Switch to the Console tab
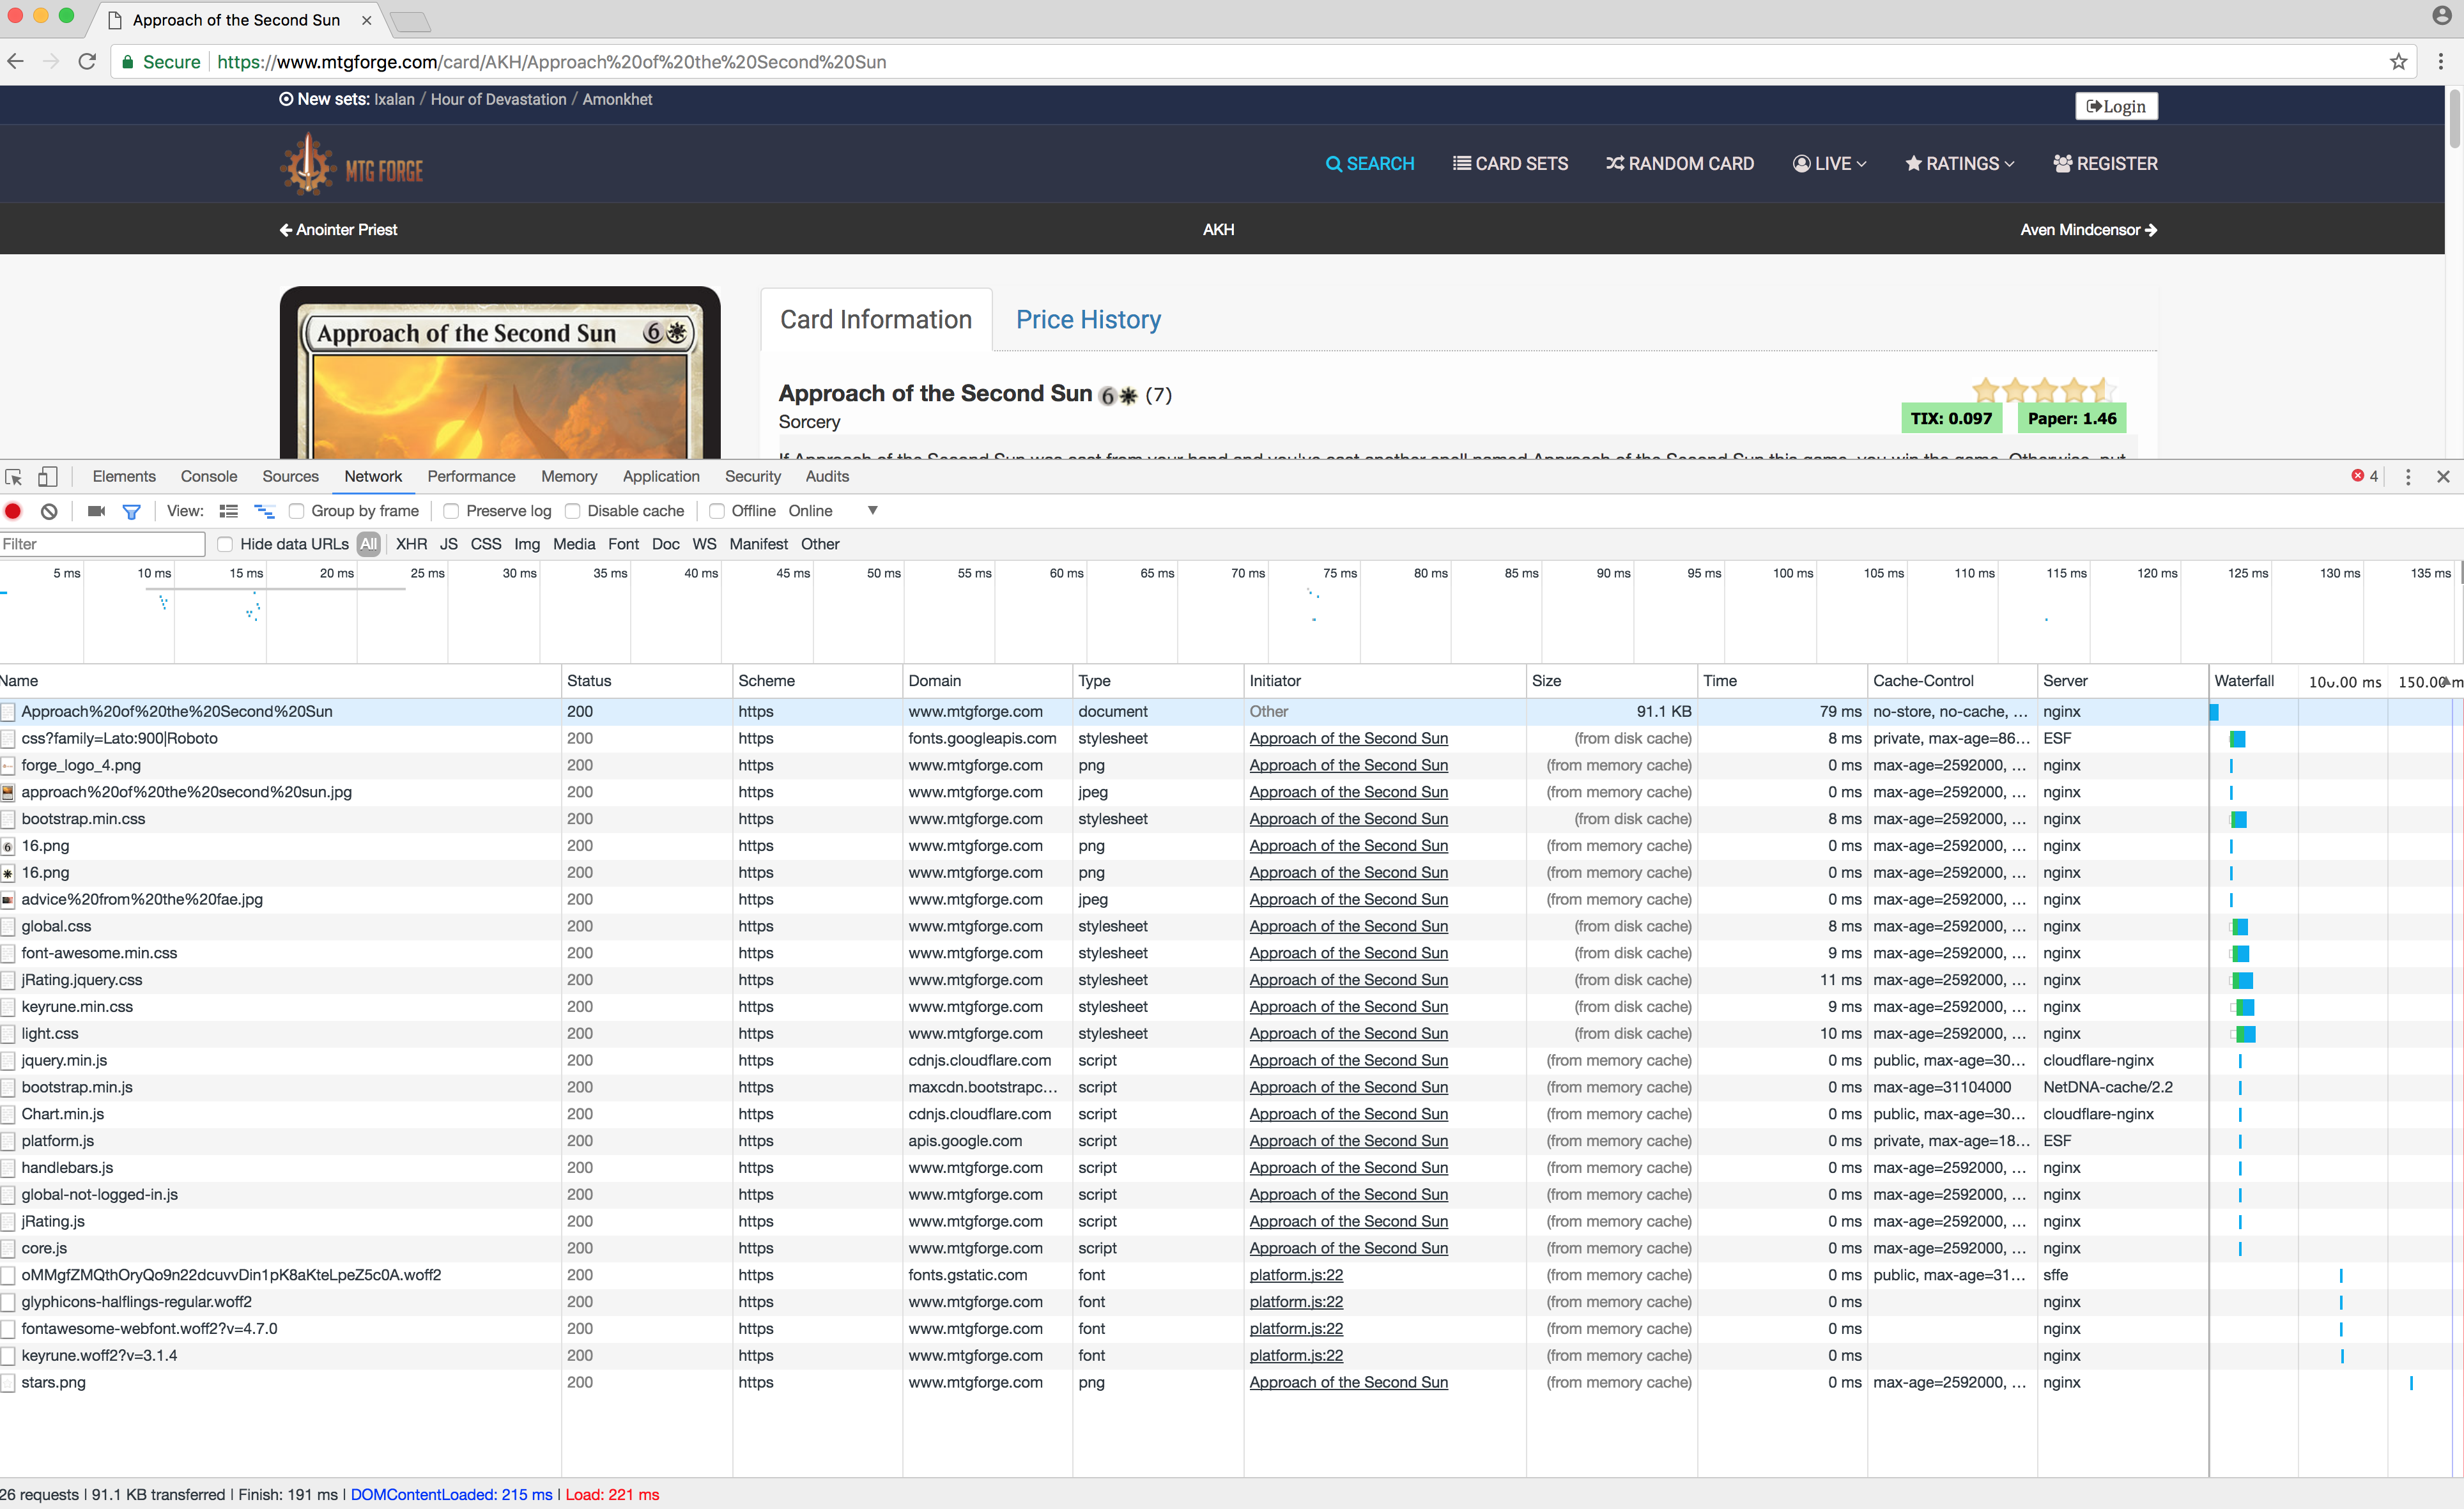2464x1509 pixels. pyautogui.click(x=209, y=477)
